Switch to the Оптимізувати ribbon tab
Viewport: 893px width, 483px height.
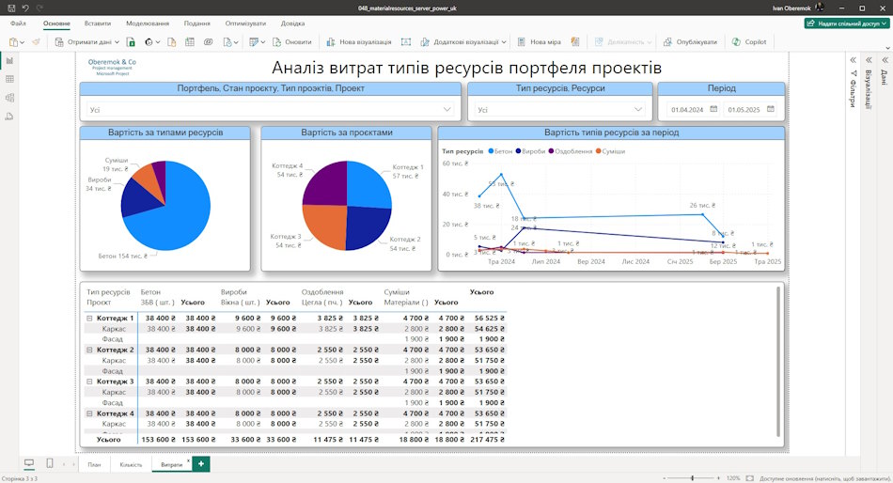click(x=245, y=23)
